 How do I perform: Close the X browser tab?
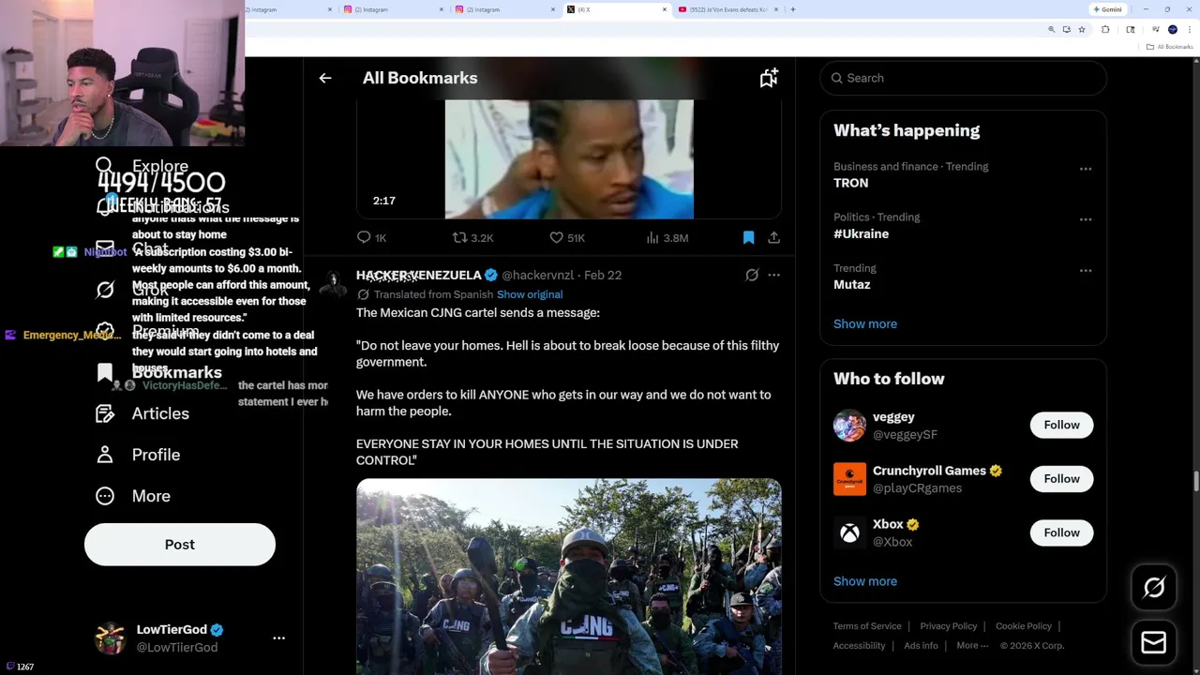(665, 9)
